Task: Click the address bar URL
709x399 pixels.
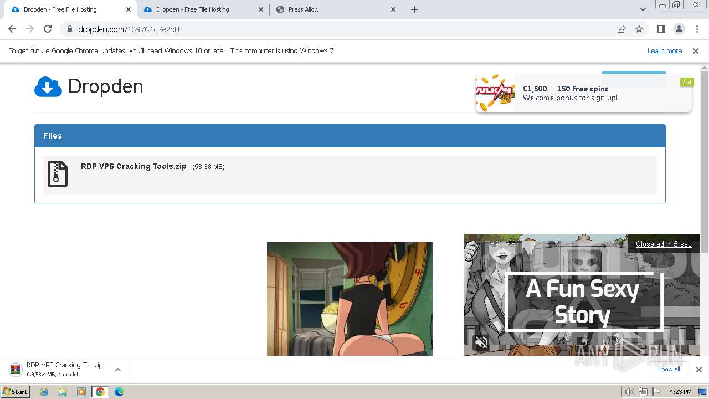Action: pyautogui.click(x=129, y=29)
